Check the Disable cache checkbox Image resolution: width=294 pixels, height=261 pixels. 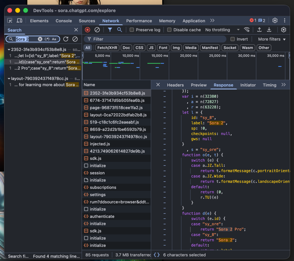pyautogui.click(x=169, y=30)
